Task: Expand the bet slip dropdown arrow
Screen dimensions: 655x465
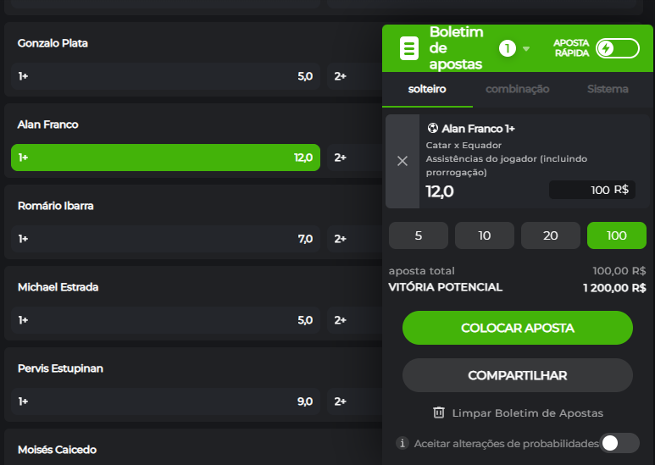Action: (x=526, y=48)
